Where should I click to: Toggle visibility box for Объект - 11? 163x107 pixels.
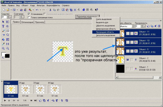coord(128,33)
